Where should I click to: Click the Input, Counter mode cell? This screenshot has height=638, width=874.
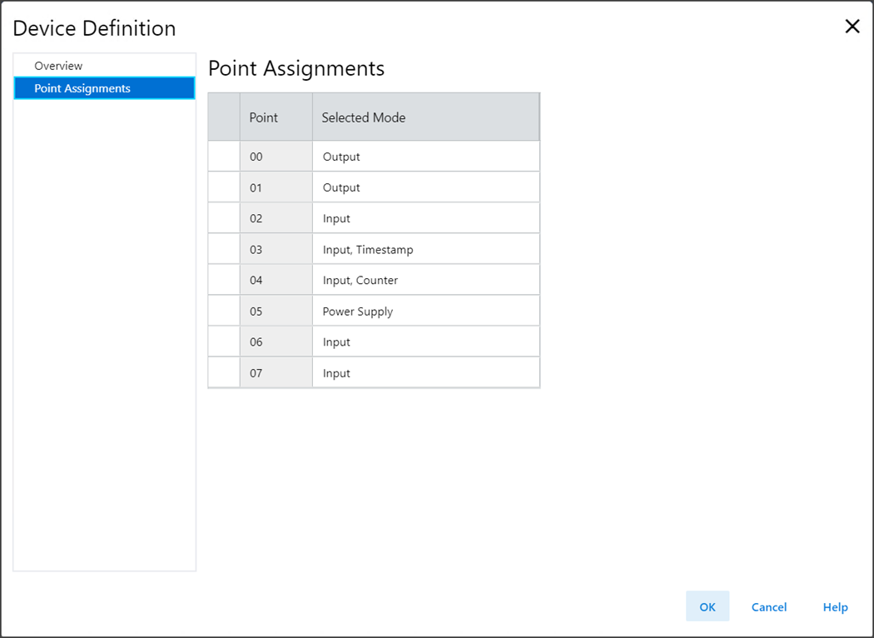click(425, 280)
